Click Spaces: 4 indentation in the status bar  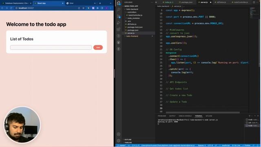point(202,145)
